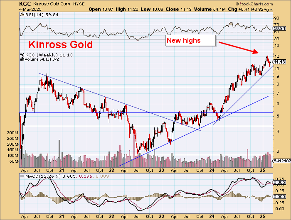The image size is (291, 220).
Task: Click year 21 on MACD panel time axis
Action: 62,217
